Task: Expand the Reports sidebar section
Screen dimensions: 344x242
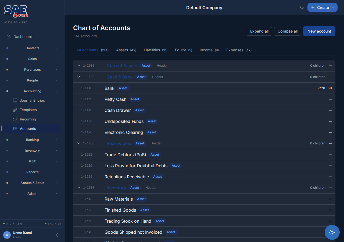Action: (32, 172)
